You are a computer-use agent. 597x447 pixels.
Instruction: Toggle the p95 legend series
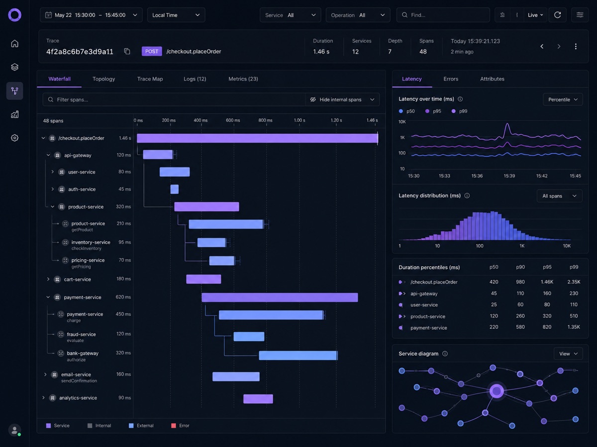433,111
